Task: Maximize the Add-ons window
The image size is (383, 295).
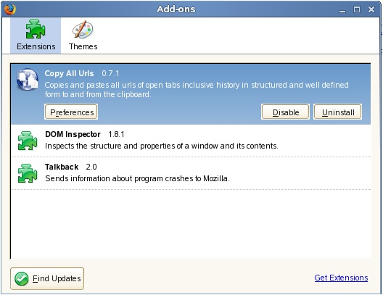Action: 357,9
